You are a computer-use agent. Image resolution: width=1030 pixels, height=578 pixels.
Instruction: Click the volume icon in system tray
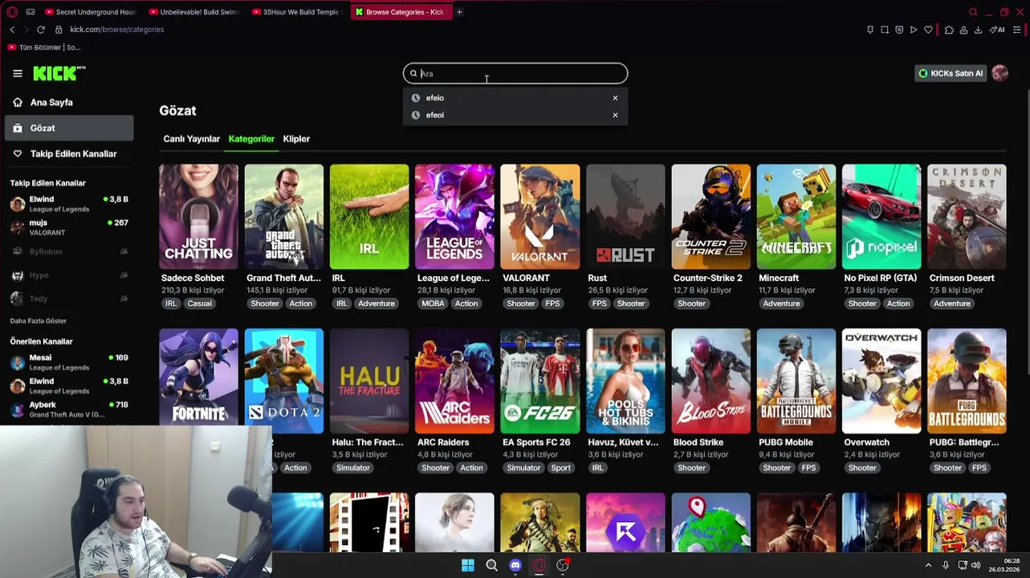(975, 565)
